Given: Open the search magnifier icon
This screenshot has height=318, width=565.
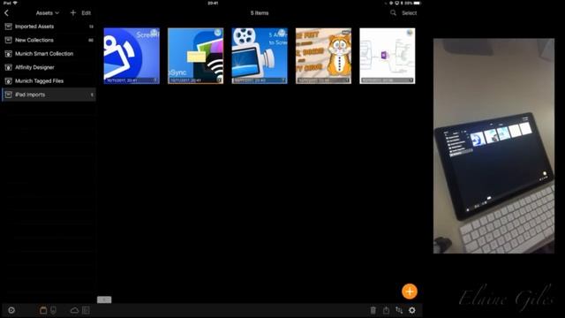Looking at the screenshot, I should point(393,13).
